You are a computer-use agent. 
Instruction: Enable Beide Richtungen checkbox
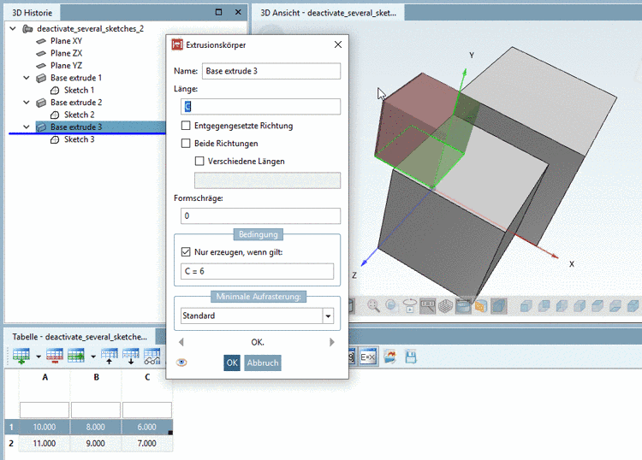click(186, 143)
